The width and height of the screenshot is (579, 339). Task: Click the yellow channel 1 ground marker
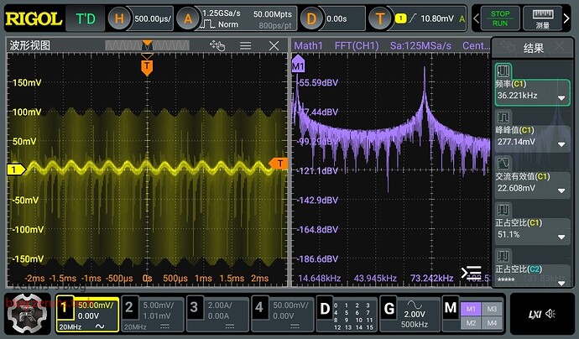point(13,169)
